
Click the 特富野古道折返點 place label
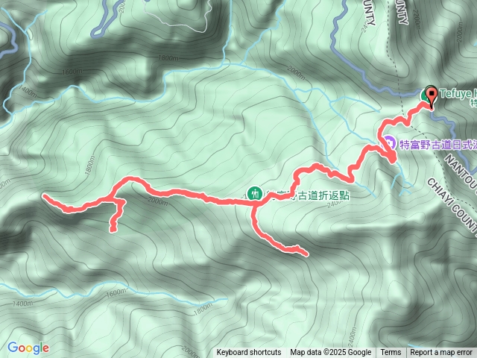coord(308,195)
